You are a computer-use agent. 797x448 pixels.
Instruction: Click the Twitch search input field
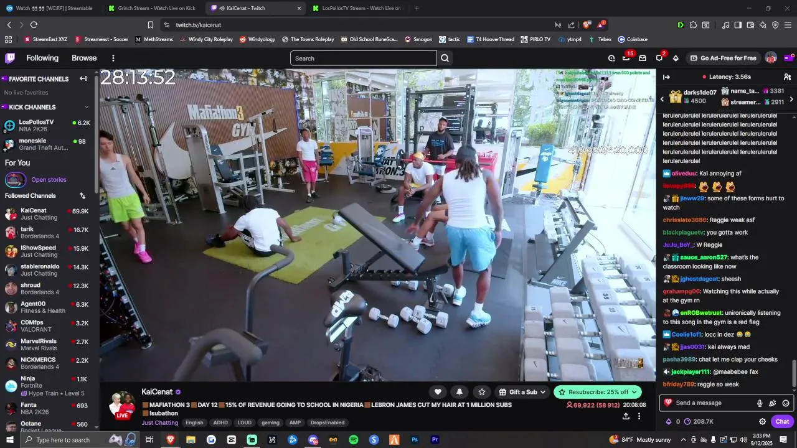(x=364, y=58)
